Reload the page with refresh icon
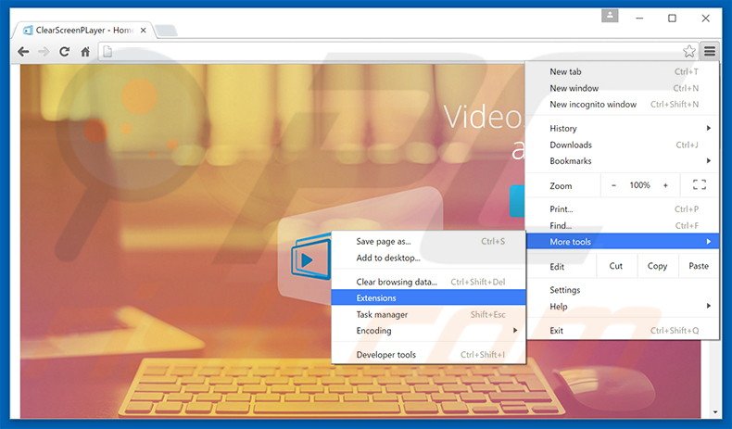 point(65,52)
